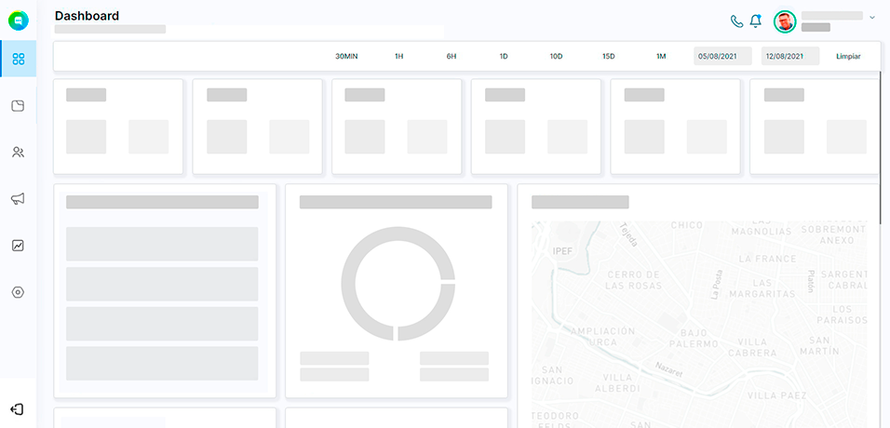Open the circular settings icon in sidebar
Screen dimensions: 890x428
18,292
